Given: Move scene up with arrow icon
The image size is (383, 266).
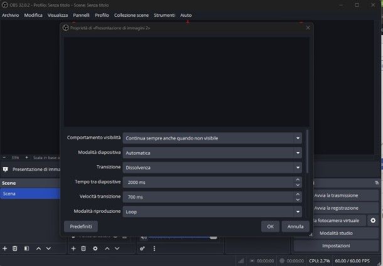Looking at the screenshot, I should tap(38, 248).
